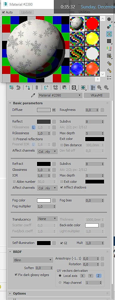Click the Z local axis button
The image size is (115, 300).
pyautogui.click(x=99, y=276)
